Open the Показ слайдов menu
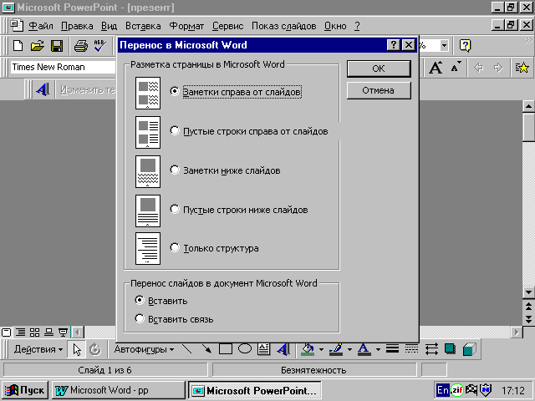 (283, 26)
